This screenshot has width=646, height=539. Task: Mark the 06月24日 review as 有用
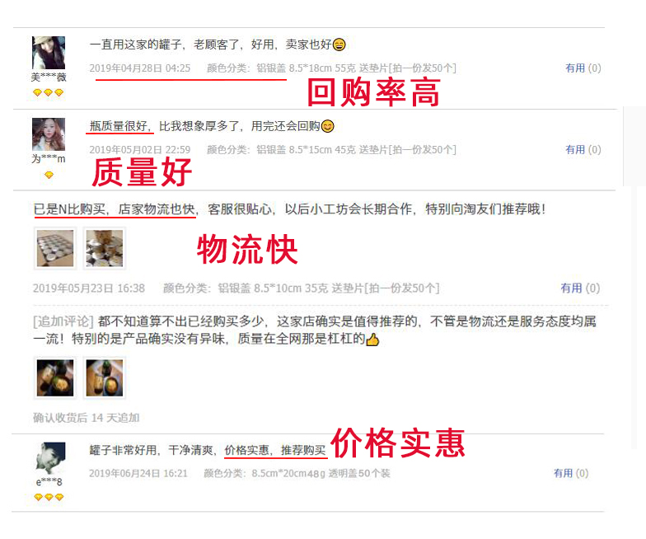tap(571, 473)
